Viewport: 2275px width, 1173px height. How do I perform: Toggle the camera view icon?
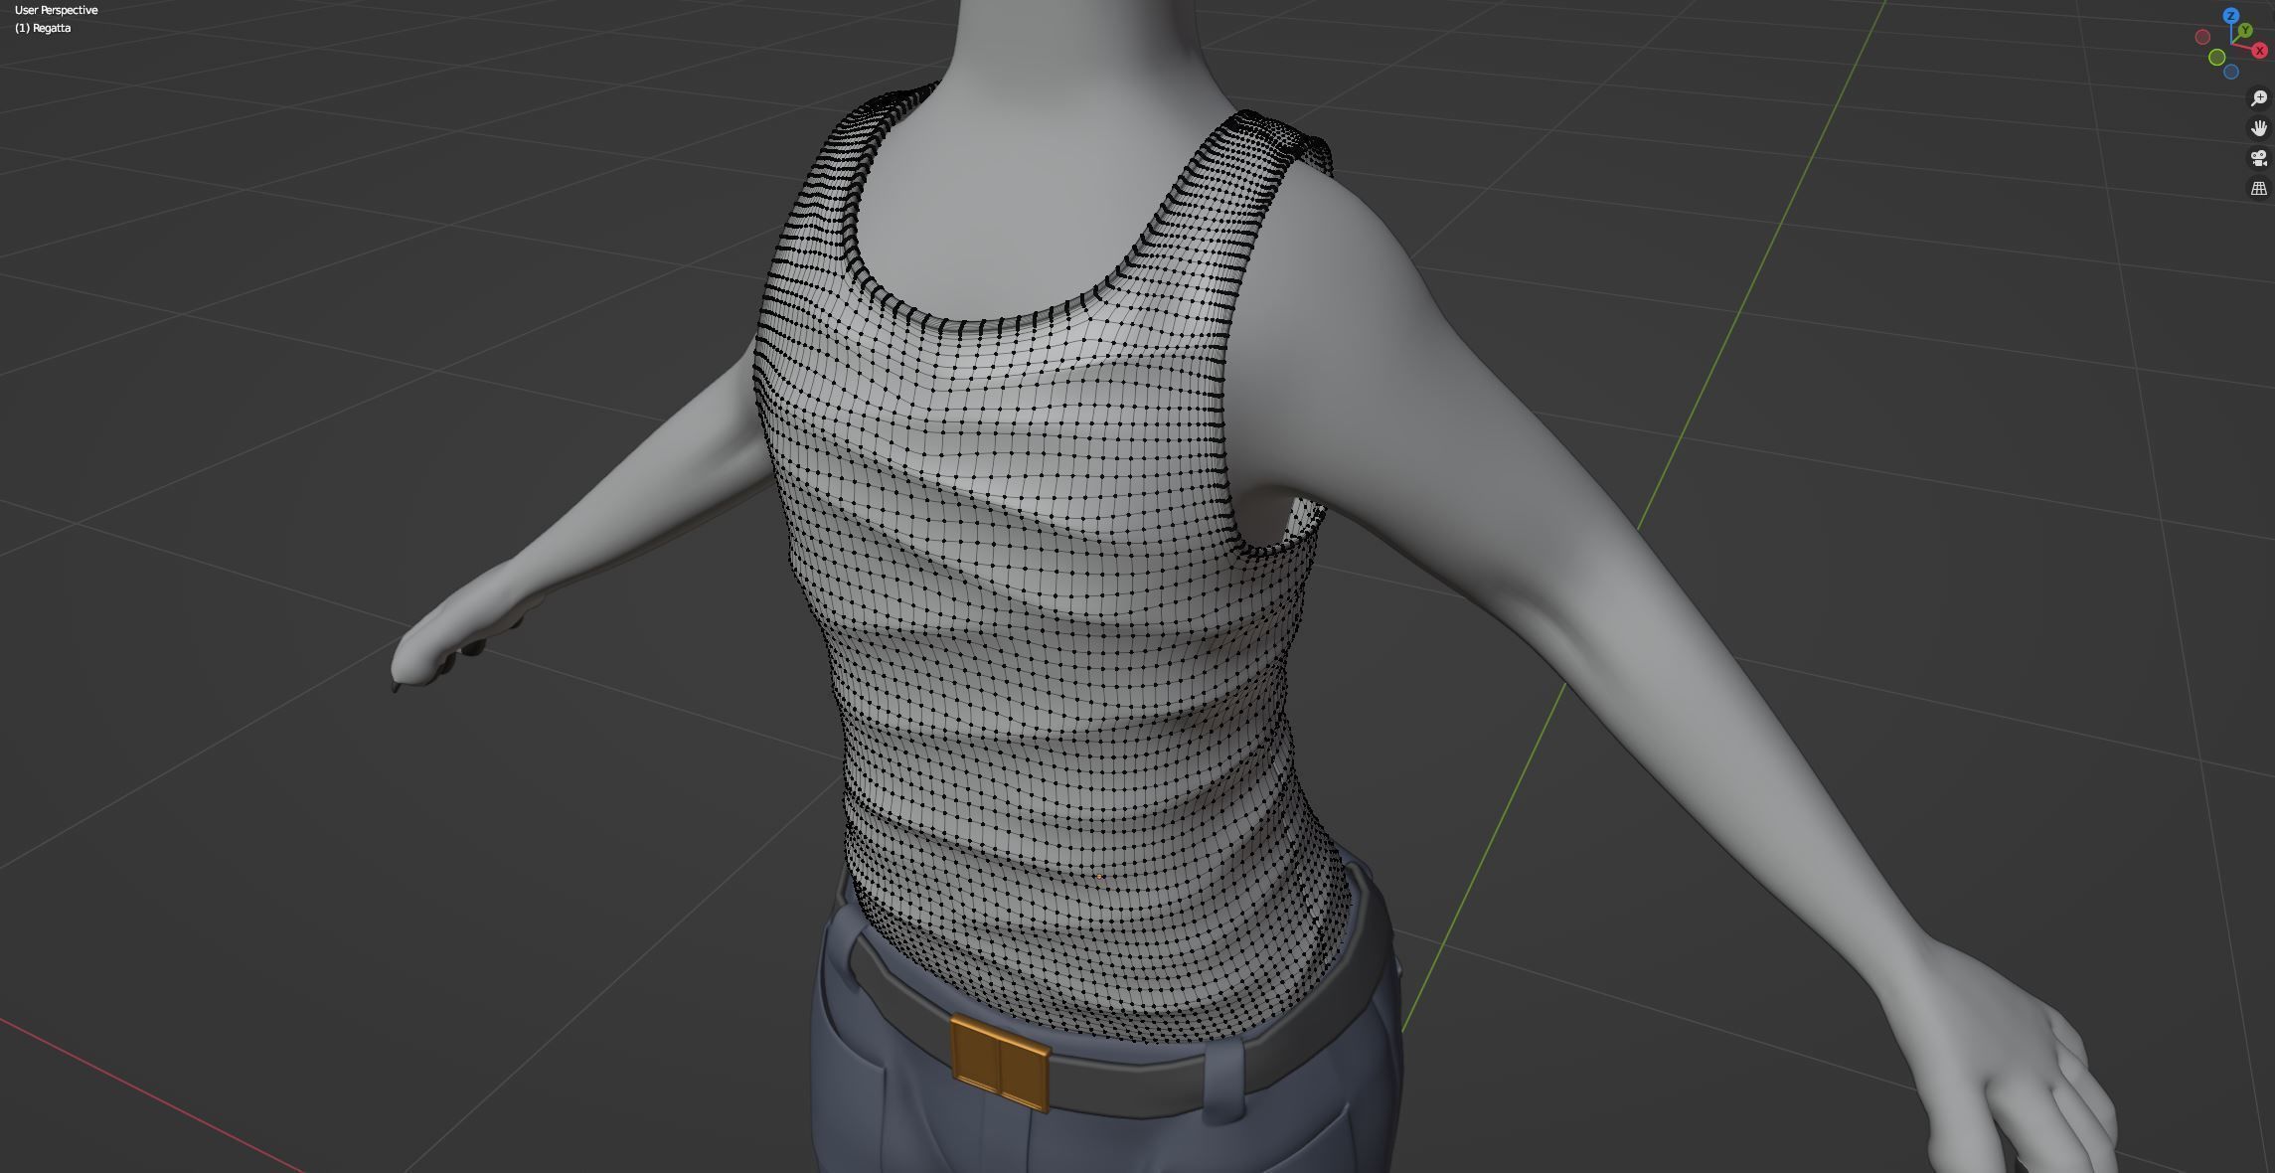point(2259,158)
